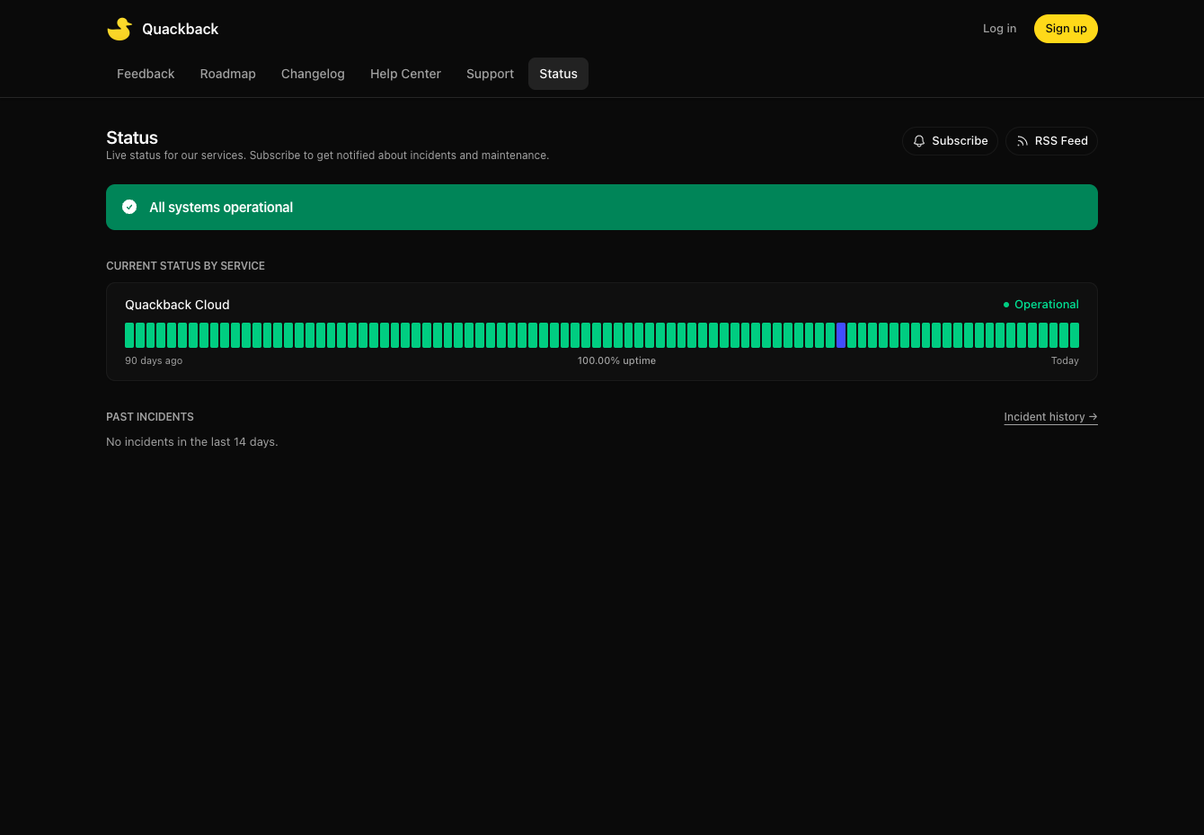Click the 'All systems operational' banner text
Image resolution: width=1204 pixels, height=835 pixels.
221,208
